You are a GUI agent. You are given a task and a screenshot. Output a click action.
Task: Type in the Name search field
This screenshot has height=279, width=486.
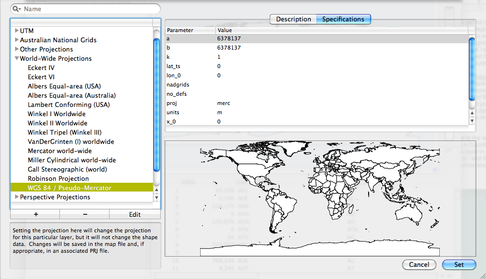(x=90, y=9)
